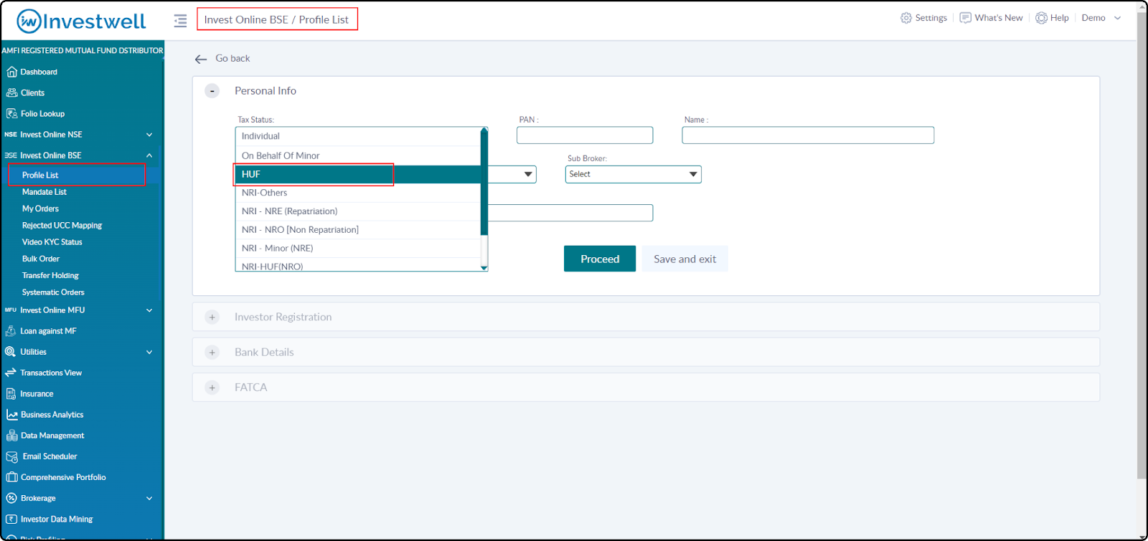This screenshot has height=541, width=1148.
Task: Click the Comprehensive Portfolio icon
Action: 11,477
